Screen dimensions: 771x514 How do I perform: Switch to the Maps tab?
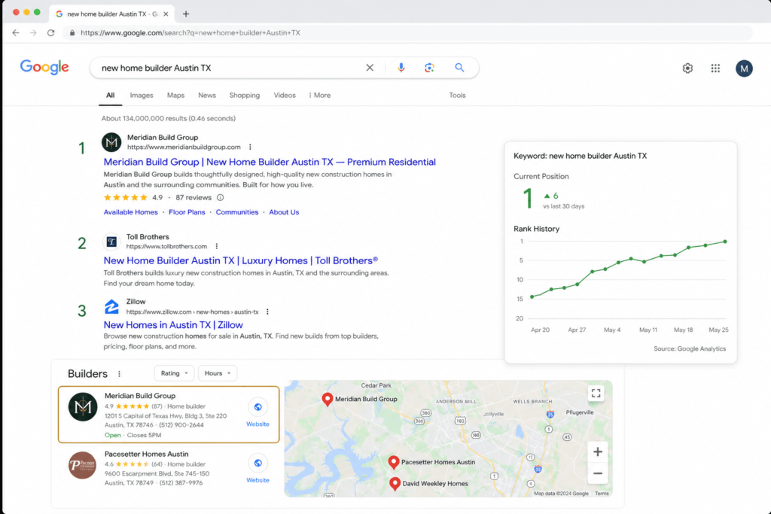coord(175,96)
